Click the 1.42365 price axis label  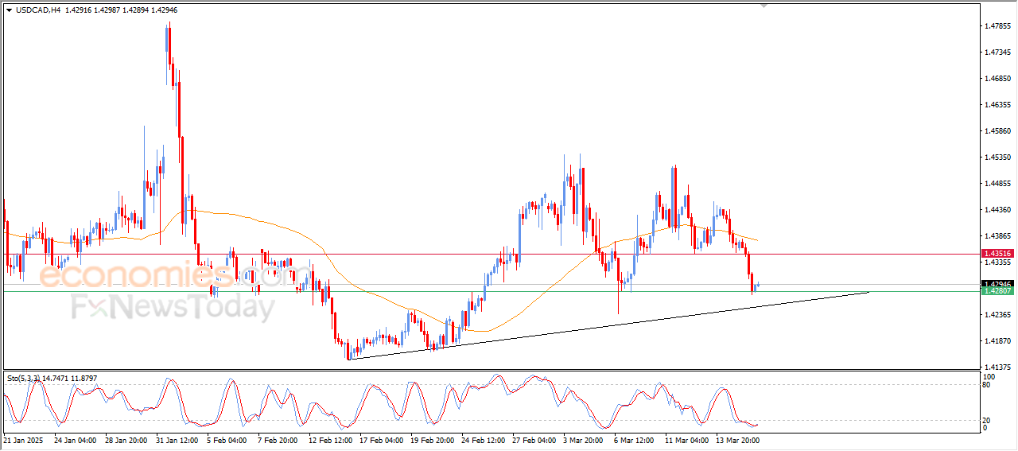[998, 315]
